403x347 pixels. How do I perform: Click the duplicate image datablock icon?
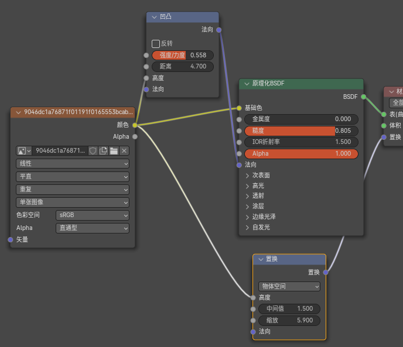pos(103,151)
